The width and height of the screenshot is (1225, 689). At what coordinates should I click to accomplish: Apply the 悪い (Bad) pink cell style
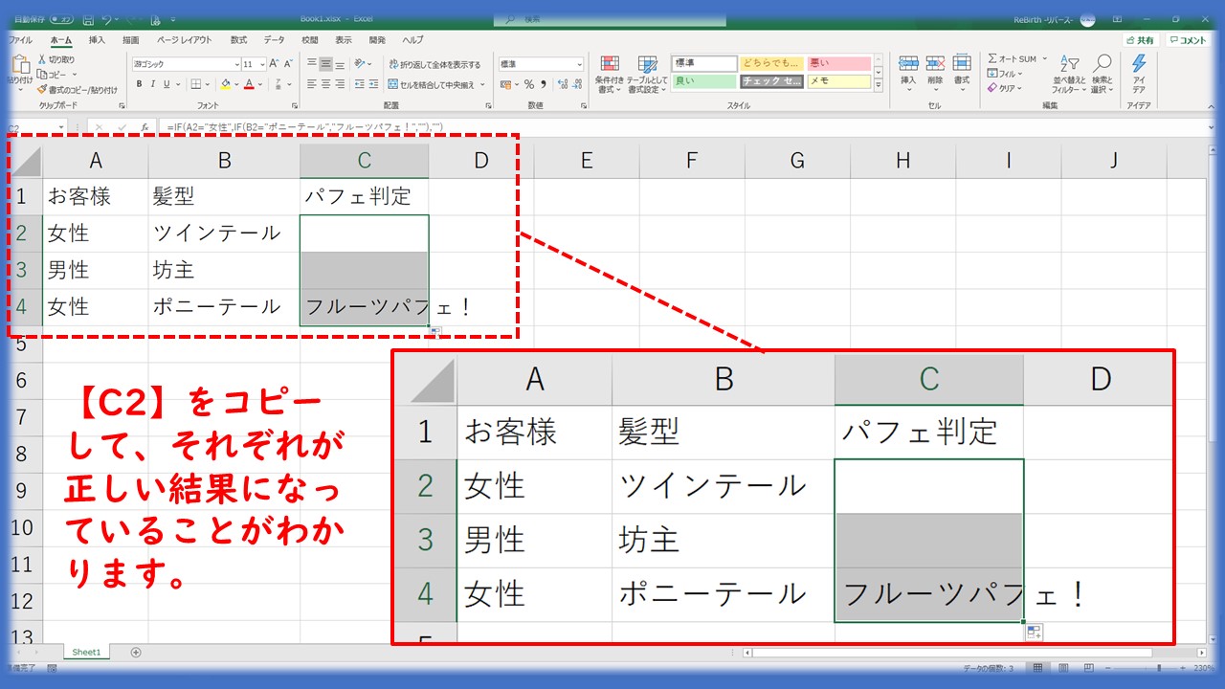point(839,63)
